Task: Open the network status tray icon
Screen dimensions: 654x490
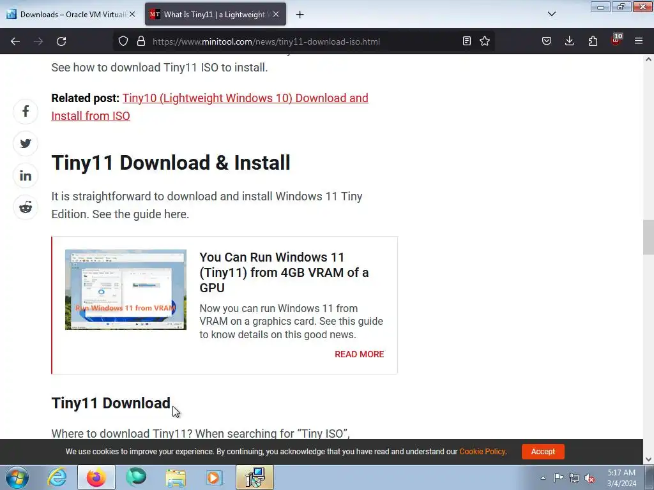Action: click(x=574, y=478)
